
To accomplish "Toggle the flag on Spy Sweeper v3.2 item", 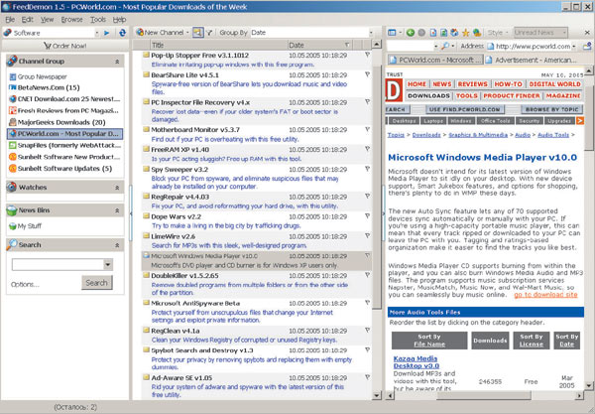I will 366,169.
